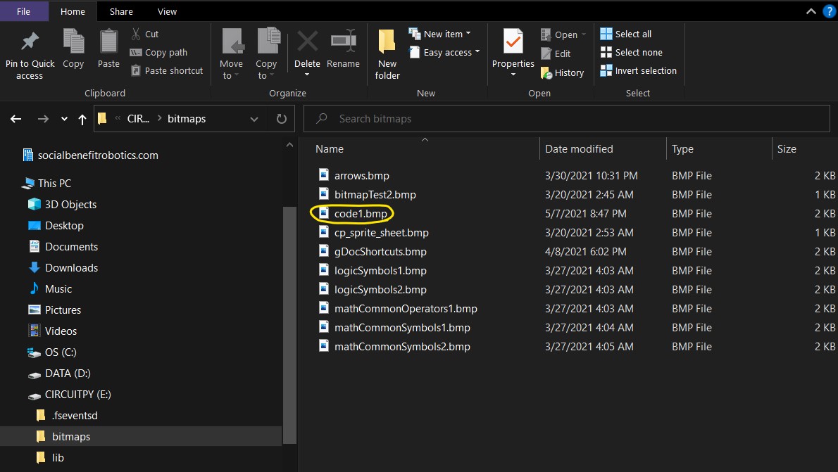Click the Copy ribbon icon

tap(73, 41)
